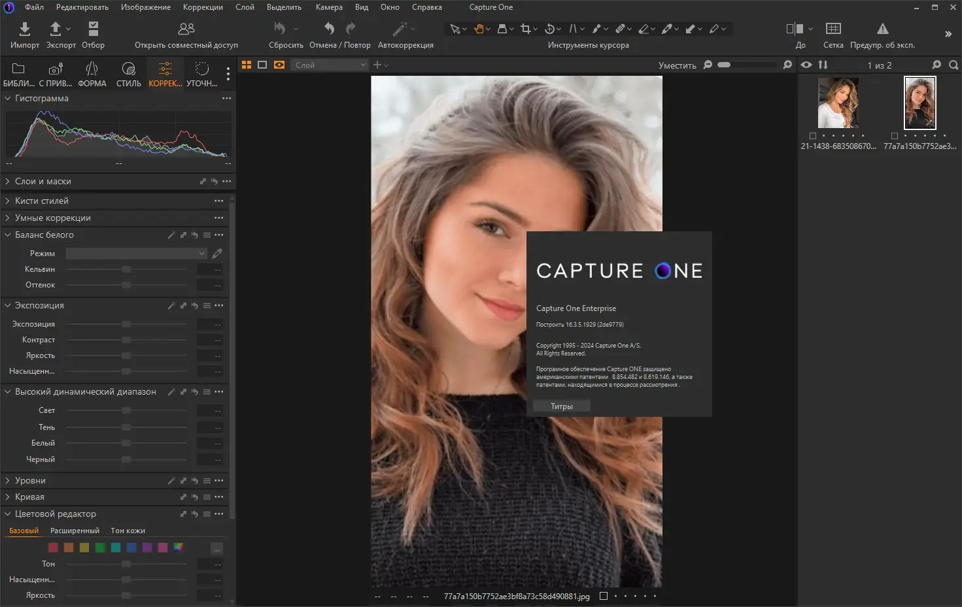Open the Share access (Открыть совместный доступ) icon
Screen dimensions: 962x607
pos(186,29)
